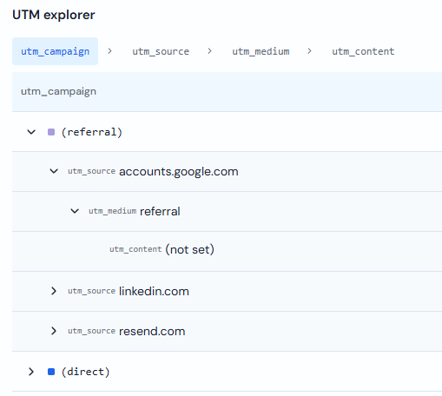Expand the (direct) campaign row
The height and width of the screenshot is (396, 442).
click(x=31, y=372)
